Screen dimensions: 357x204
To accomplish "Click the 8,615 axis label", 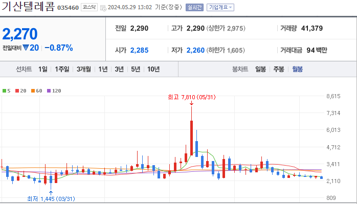I will (x=333, y=96).
